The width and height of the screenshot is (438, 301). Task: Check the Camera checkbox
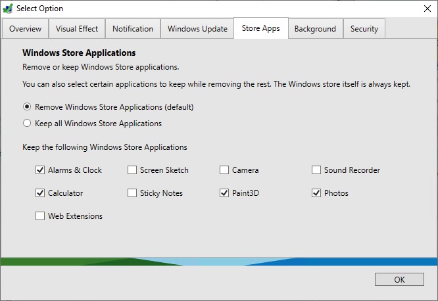(x=224, y=170)
